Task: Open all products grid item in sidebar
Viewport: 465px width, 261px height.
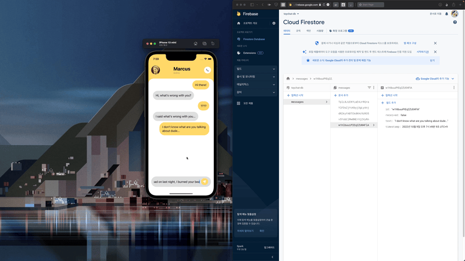Action: [x=245, y=103]
